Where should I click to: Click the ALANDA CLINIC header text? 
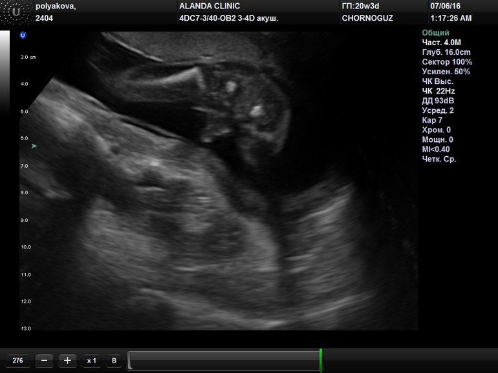point(210,6)
